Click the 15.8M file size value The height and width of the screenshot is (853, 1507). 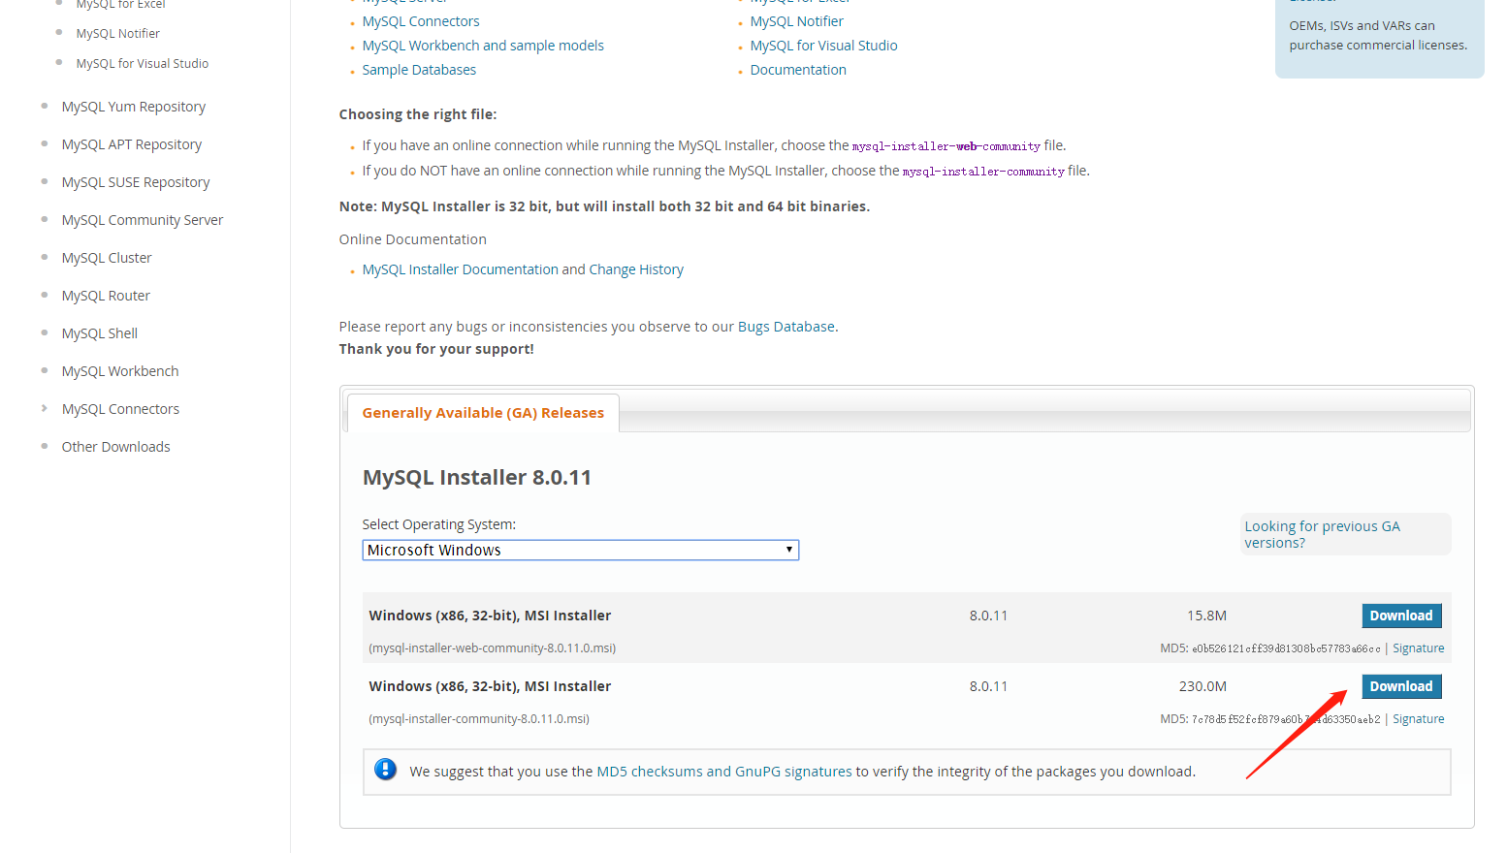(x=1206, y=616)
